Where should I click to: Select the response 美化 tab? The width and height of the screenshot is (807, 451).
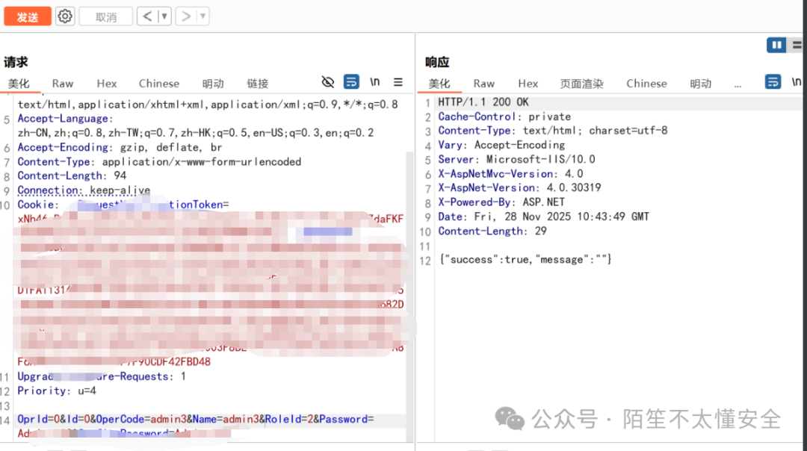click(439, 84)
